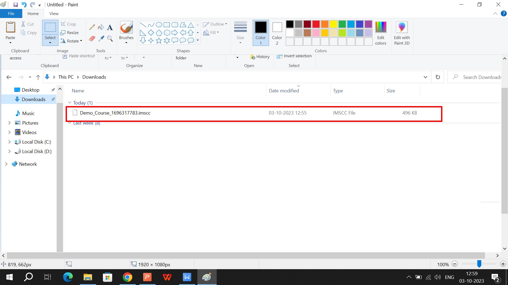Select the Fill with color bucket
508x285 pixels.
click(x=101, y=27)
